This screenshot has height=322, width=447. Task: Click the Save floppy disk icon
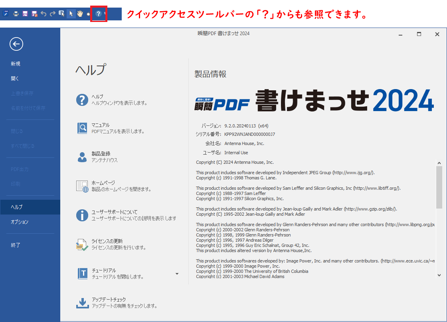[25, 14]
